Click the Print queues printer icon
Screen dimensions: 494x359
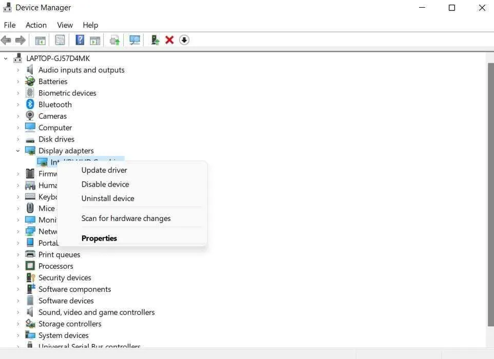coord(30,254)
